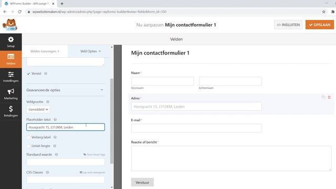Open the Setup gear panel

click(10, 42)
